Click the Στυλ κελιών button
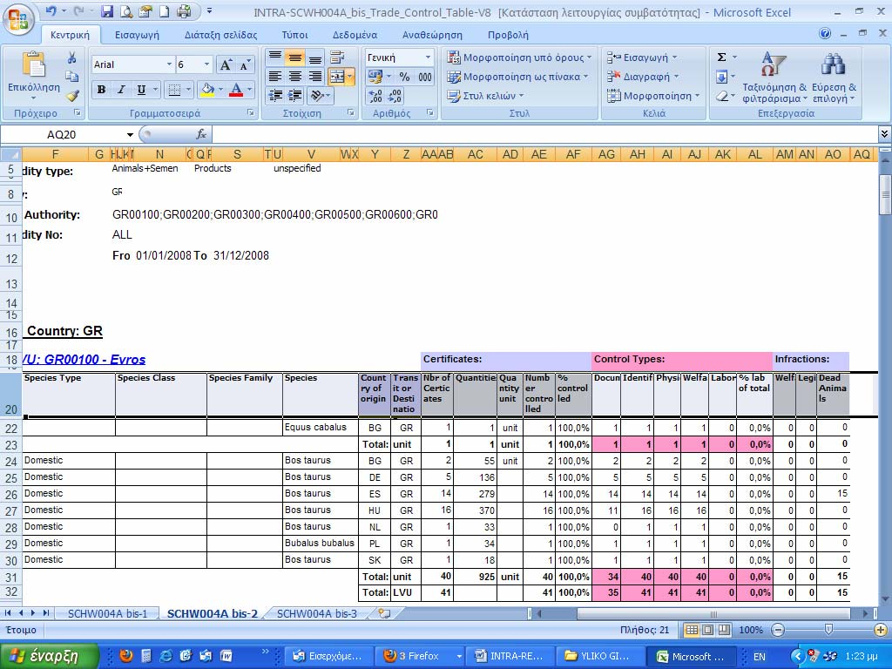 click(485, 96)
